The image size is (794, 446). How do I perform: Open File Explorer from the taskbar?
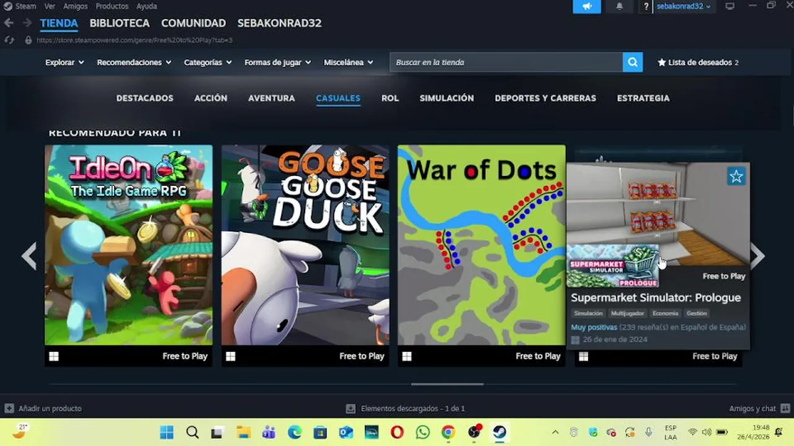pyautogui.click(x=243, y=432)
